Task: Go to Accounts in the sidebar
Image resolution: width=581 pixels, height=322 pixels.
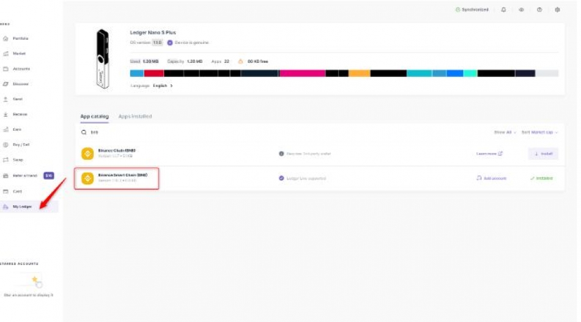Action: point(21,69)
